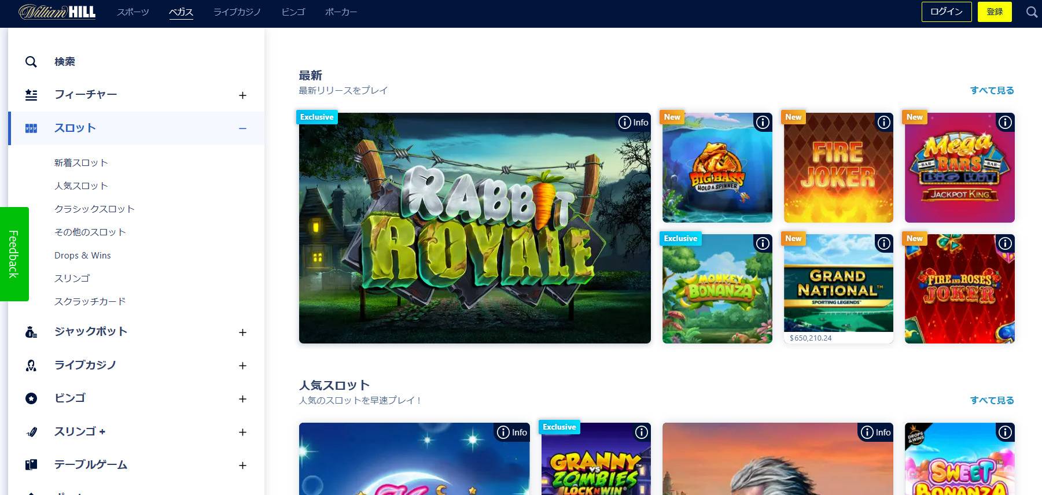Select Drops & Wins in sidebar
Viewport: 1042px width, 495px height.
(83, 256)
